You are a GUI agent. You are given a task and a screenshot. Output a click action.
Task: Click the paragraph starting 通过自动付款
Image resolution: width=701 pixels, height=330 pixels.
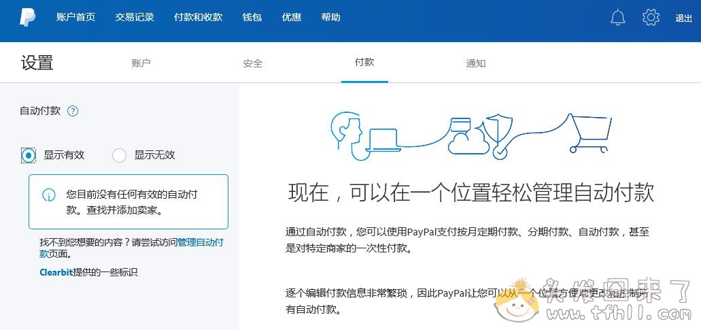[x=467, y=240]
